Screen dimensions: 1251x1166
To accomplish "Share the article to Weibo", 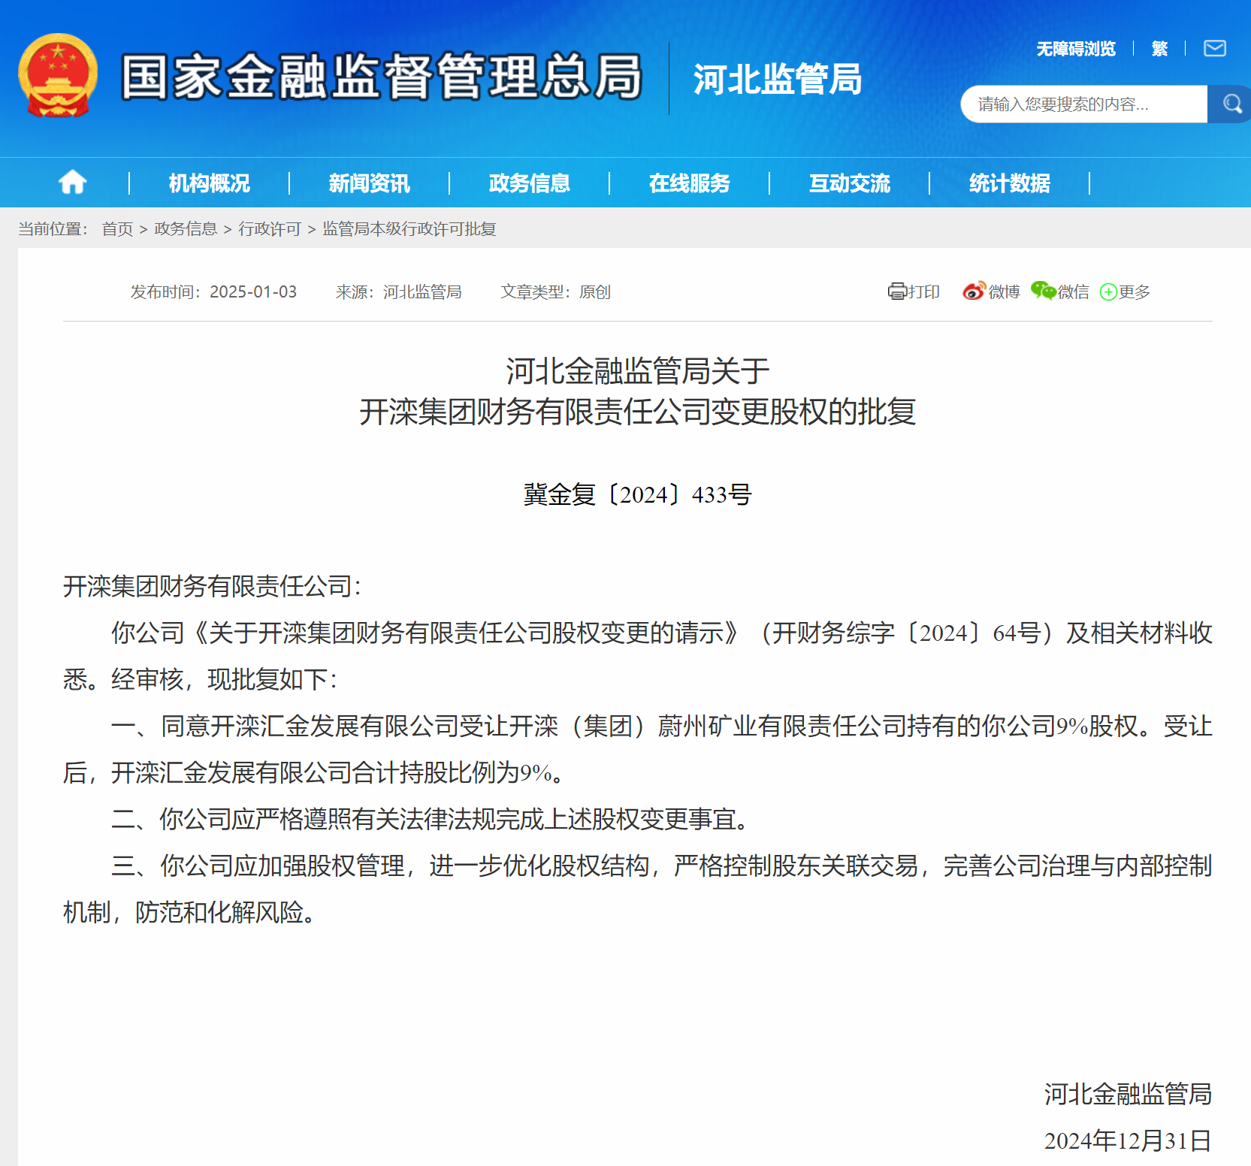I will pyautogui.click(x=974, y=291).
